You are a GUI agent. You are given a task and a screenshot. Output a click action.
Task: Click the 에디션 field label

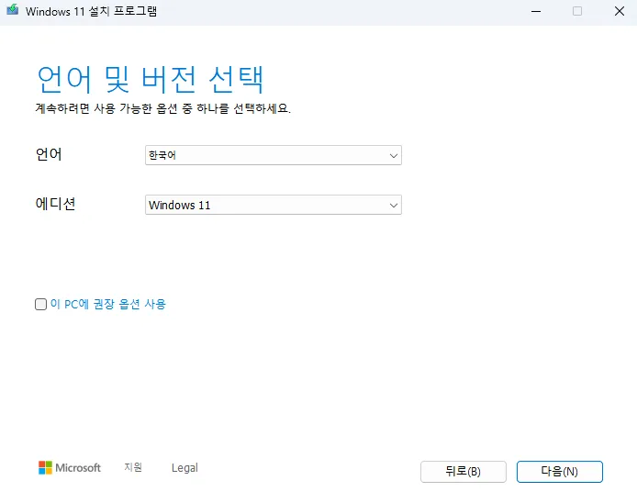point(56,204)
